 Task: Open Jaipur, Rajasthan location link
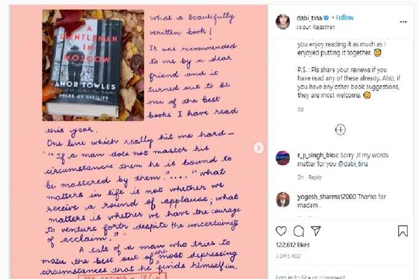[315, 27]
